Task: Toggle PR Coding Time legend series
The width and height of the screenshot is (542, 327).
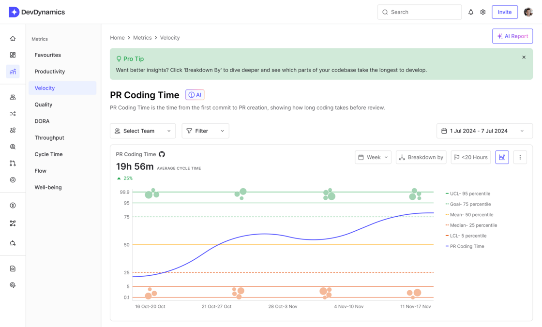Action: click(x=465, y=247)
